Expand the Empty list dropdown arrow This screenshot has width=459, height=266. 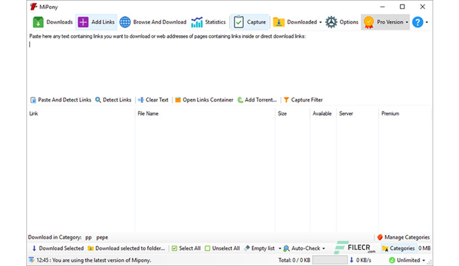coord(280,249)
